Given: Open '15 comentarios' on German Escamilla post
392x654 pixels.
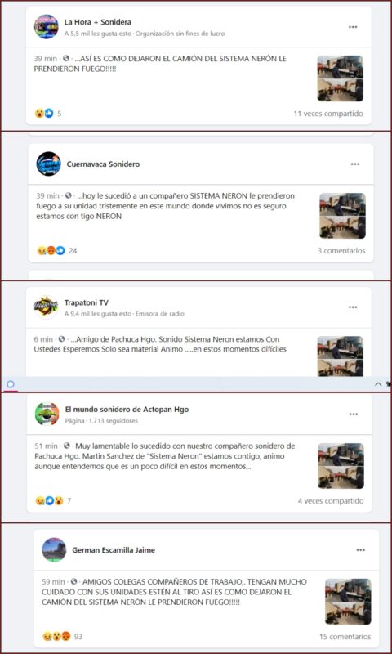Looking at the screenshot, I should (345, 637).
